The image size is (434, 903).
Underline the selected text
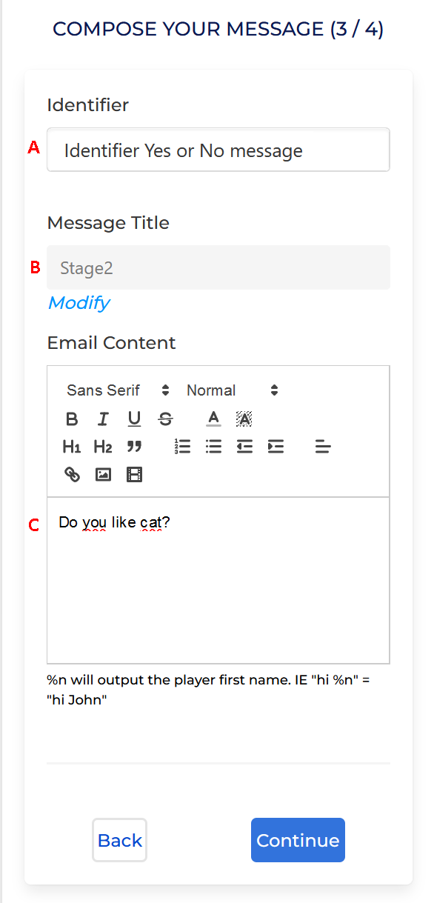pyautogui.click(x=134, y=419)
